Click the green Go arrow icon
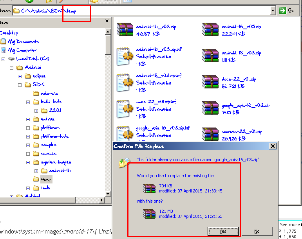This screenshot has width=302, height=239. pyautogui.click(x=282, y=11)
